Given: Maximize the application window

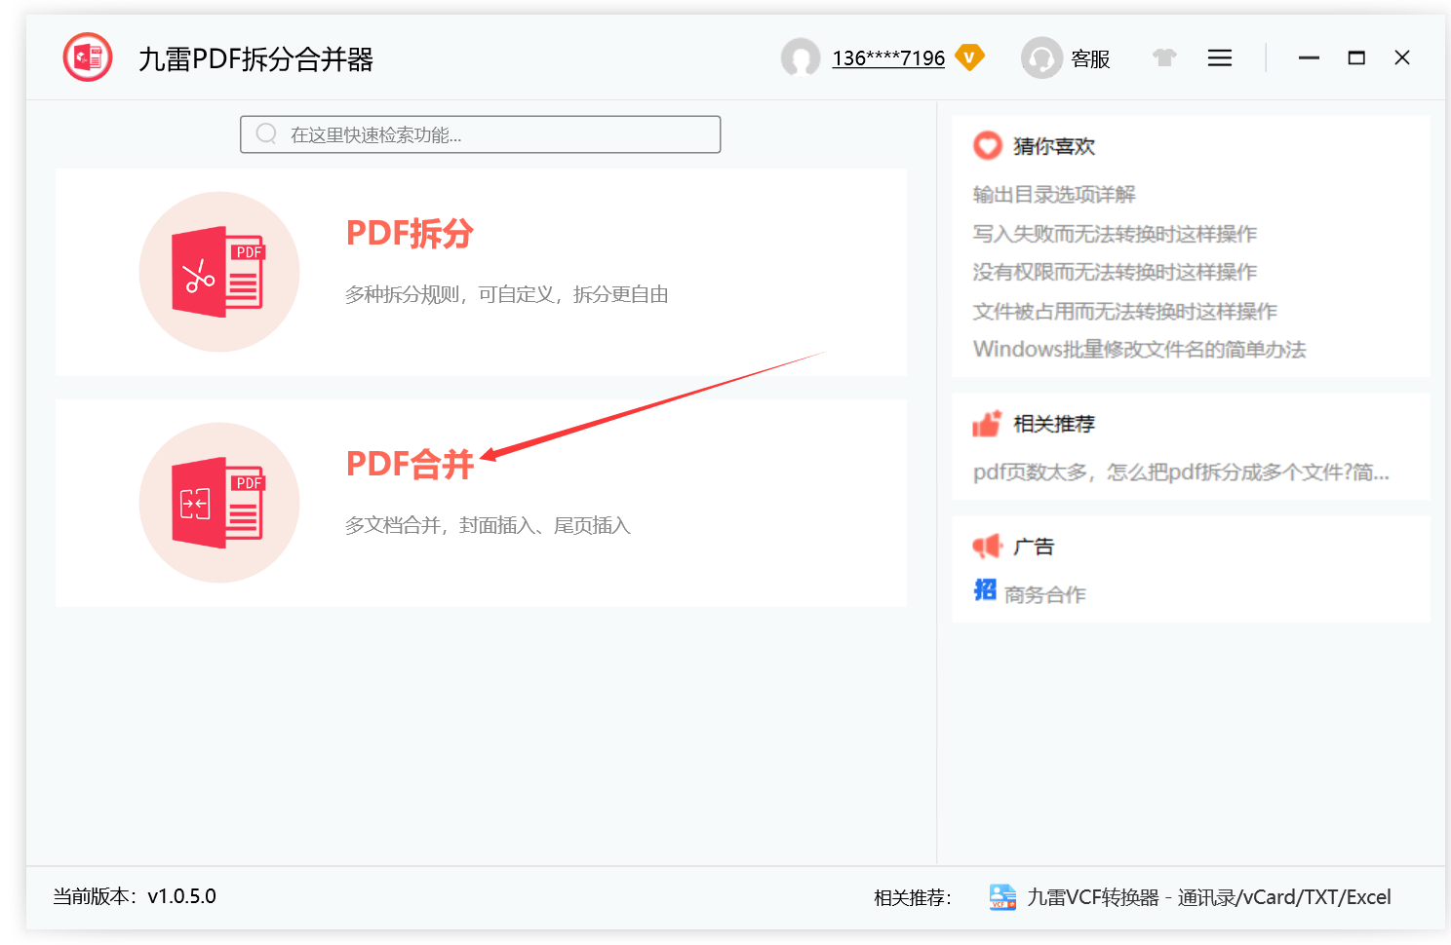Looking at the screenshot, I should point(1356,58).
